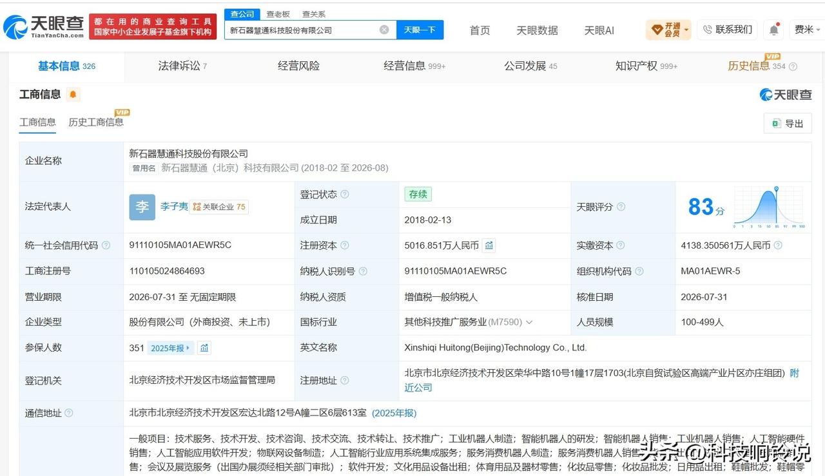
Task: Open the 2025年报 dropdown beside 351
Action: [x=171, y=348]
